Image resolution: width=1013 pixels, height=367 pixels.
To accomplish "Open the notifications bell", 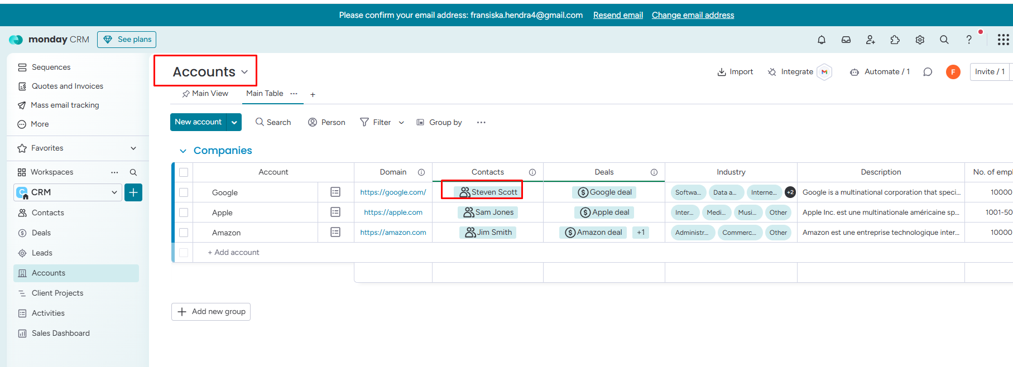I will [x=822, y=40].
